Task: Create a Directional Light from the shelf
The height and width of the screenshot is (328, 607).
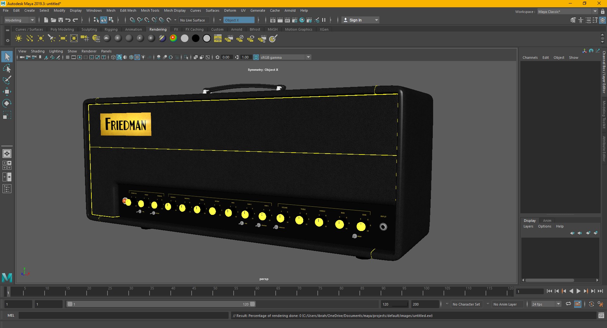Action: [x=30, y=39]
